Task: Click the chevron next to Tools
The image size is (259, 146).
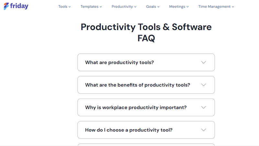Action: [70, 7]
